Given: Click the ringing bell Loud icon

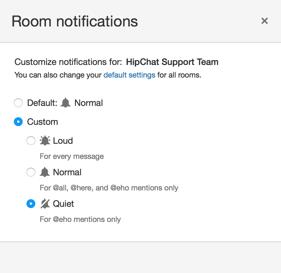Looking at the screenshot, I should [45, 141].
